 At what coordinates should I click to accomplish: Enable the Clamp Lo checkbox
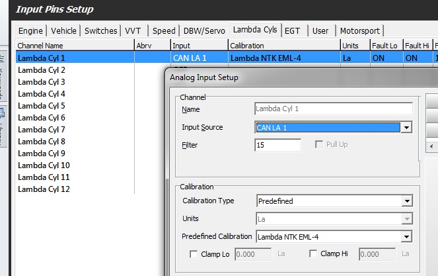[x=194, y=254]
